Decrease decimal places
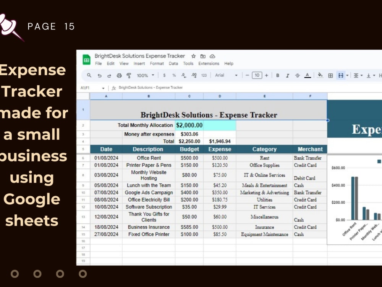The height and width of the screenshot is (287, 382). [184, 75]
